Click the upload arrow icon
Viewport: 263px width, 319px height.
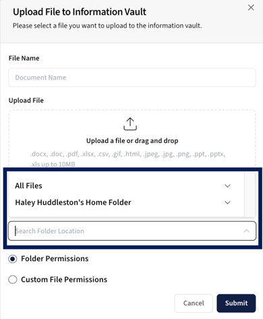[130, 123]
